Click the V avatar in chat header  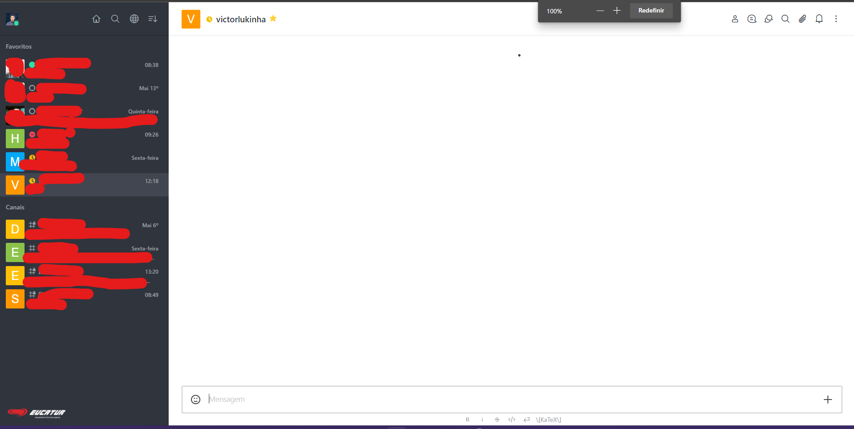(191, 19)
